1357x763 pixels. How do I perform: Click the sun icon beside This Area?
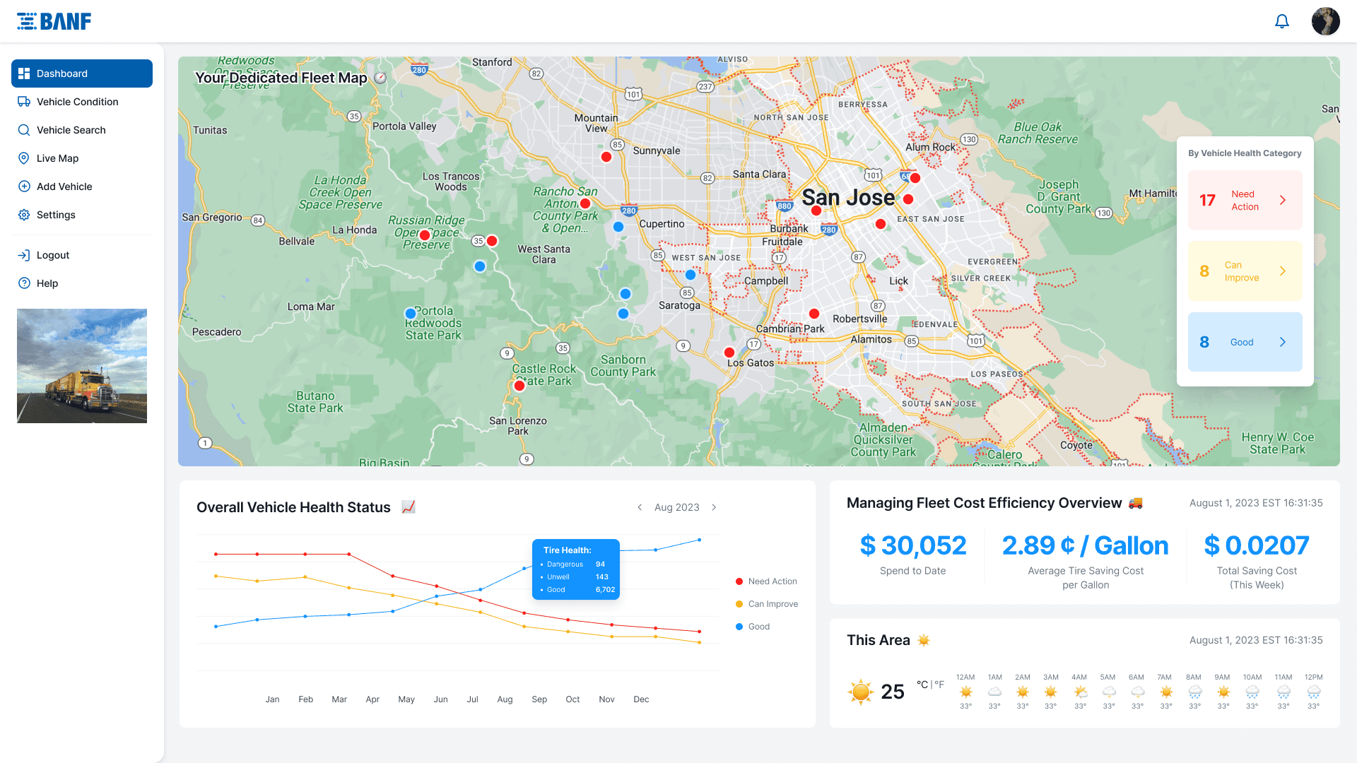point(924,640)
